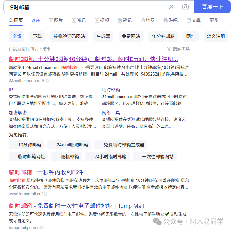The image size is (231, 231).
Task: Click the shield icon after tempmailg.com/
Action: pos(42,227)
